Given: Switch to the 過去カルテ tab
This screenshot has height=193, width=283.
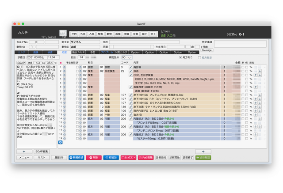Looking at the screenshot, I should 77,52.
